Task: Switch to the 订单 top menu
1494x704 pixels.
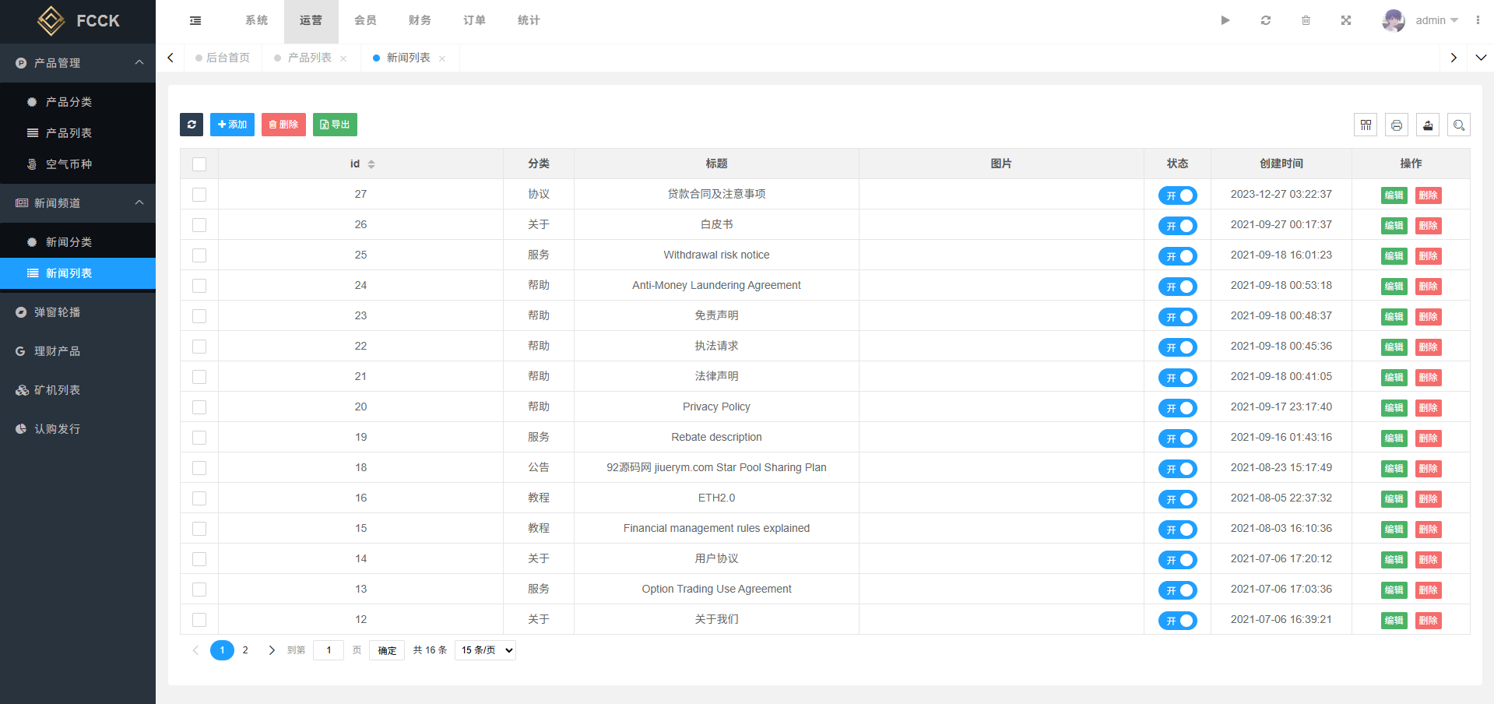Action: coord(474,20)
